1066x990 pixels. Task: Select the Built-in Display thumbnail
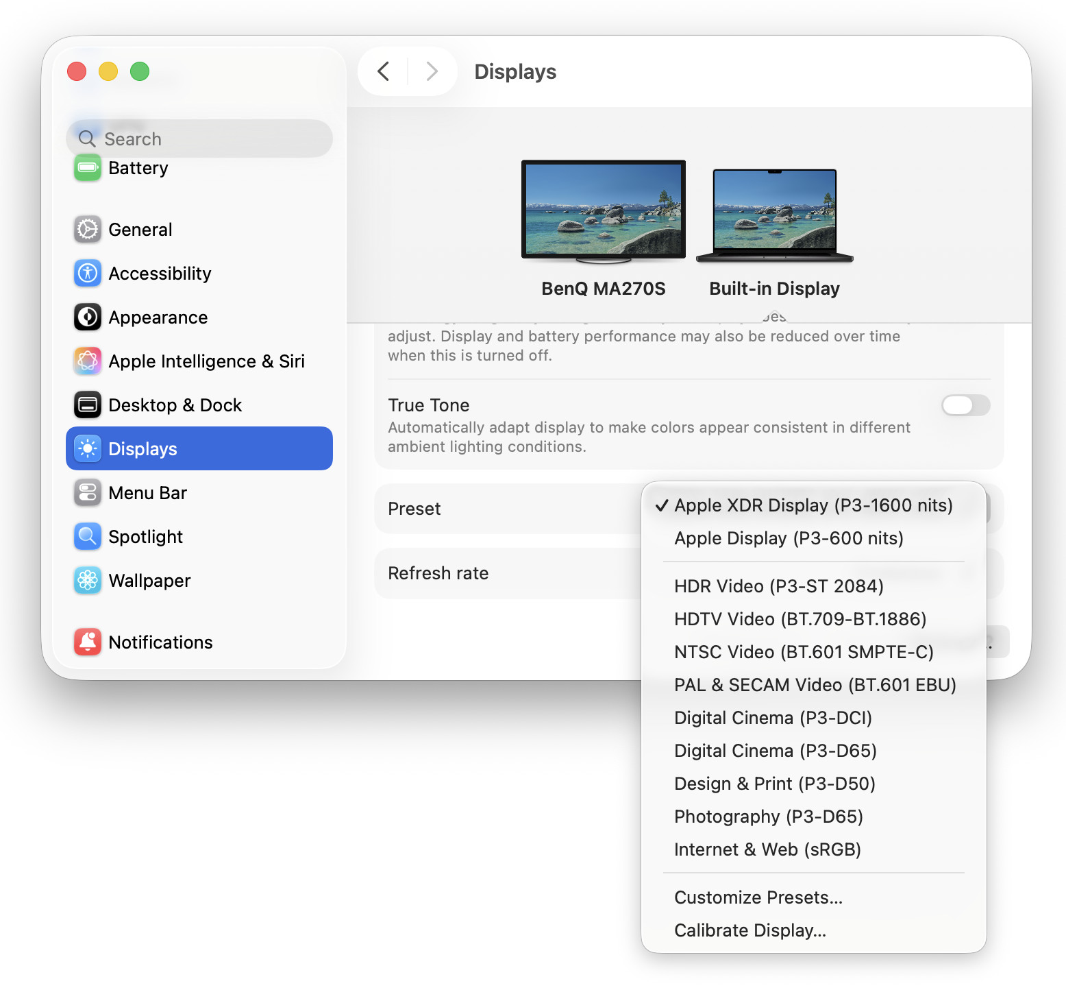click(x=774, y=214)
